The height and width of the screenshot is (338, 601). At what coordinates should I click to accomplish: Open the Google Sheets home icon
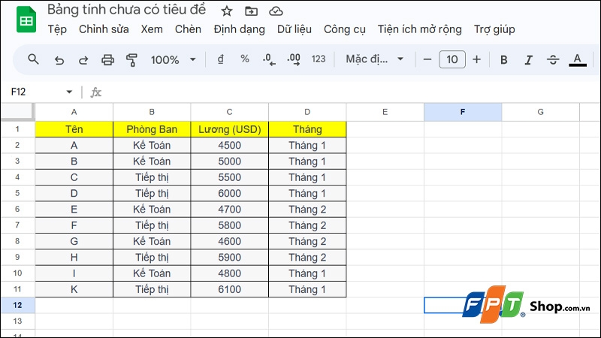tap(26, 20)
